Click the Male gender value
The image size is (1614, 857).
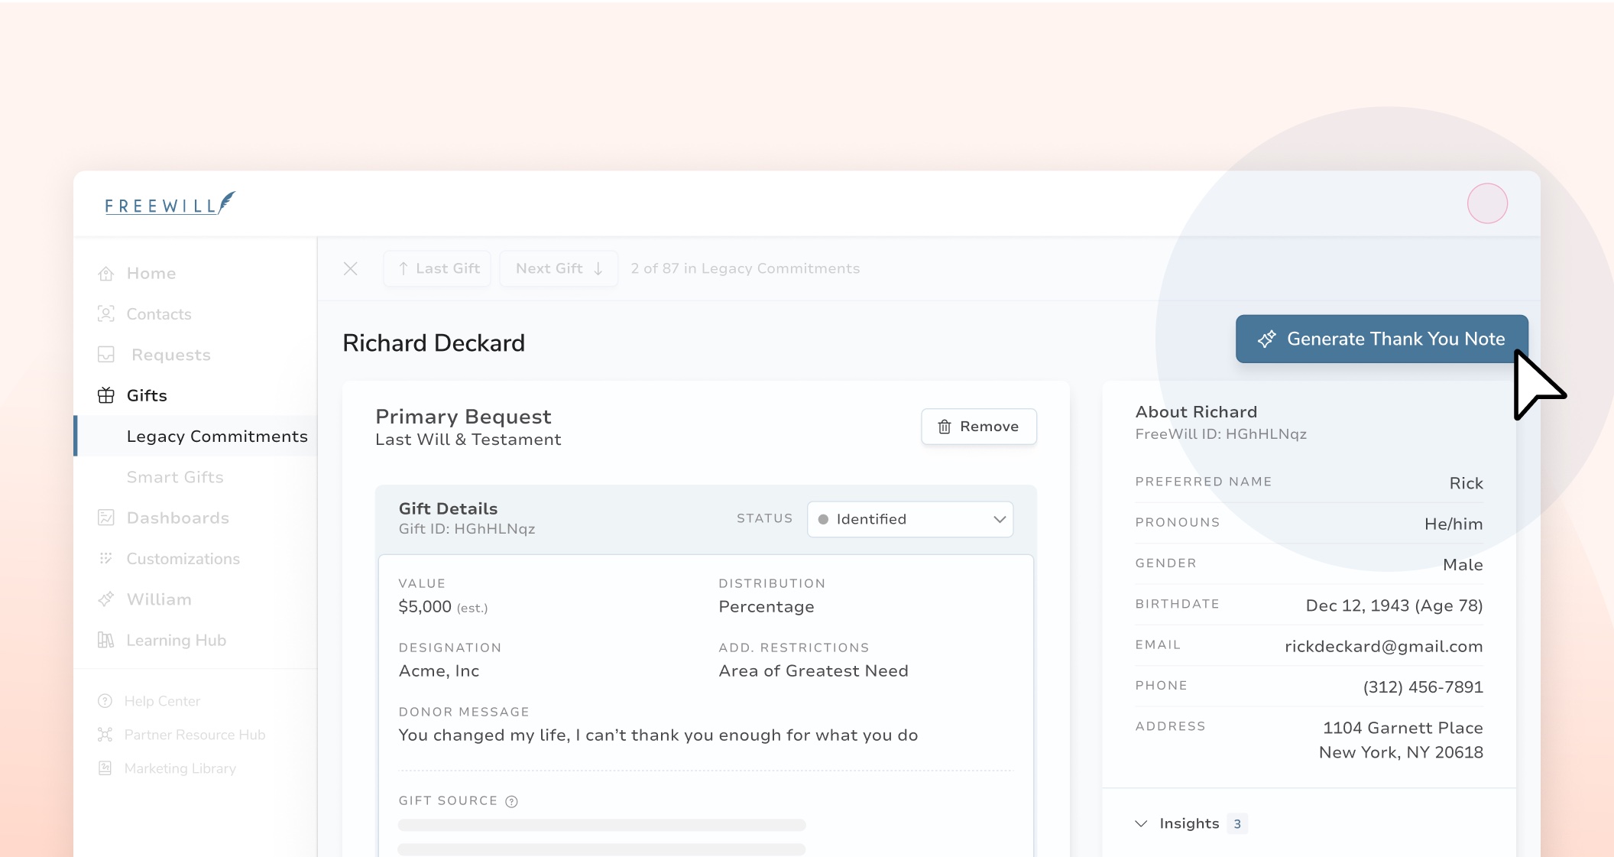[x=1463, y=564]
